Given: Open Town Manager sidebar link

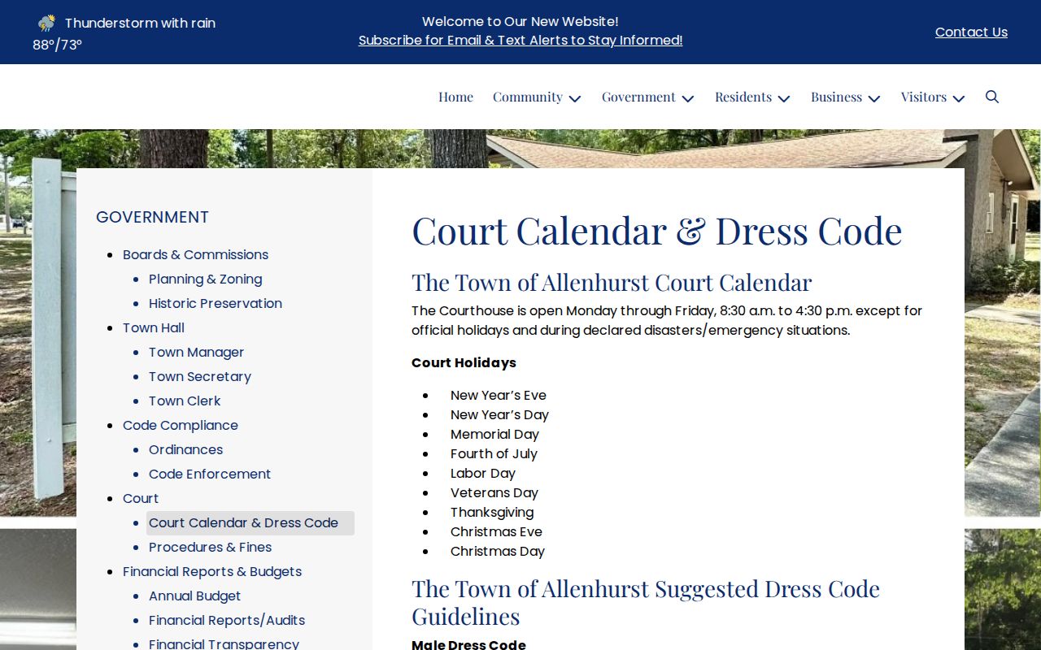Looking at the screenshot, I should point(196,352).
